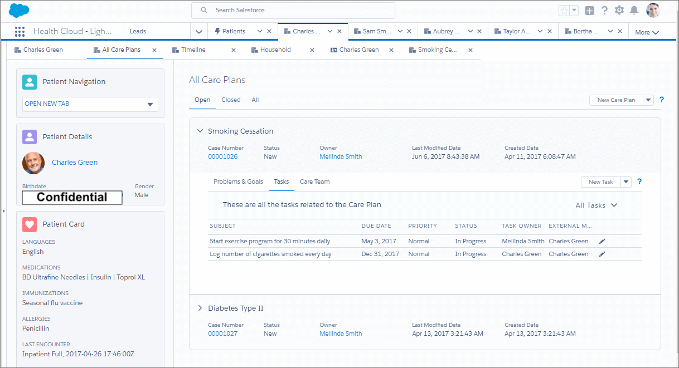Open the Patient Navigation OPEN NEW TAB dropdown

(90, 104)
